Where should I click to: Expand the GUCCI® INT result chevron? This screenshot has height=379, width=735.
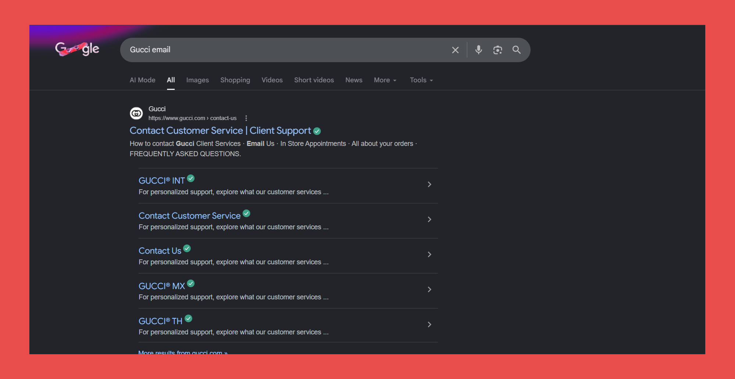click(x=429, y=185)
